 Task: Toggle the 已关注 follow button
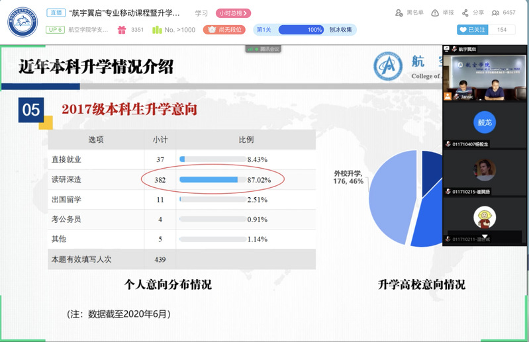pos(473,30)
